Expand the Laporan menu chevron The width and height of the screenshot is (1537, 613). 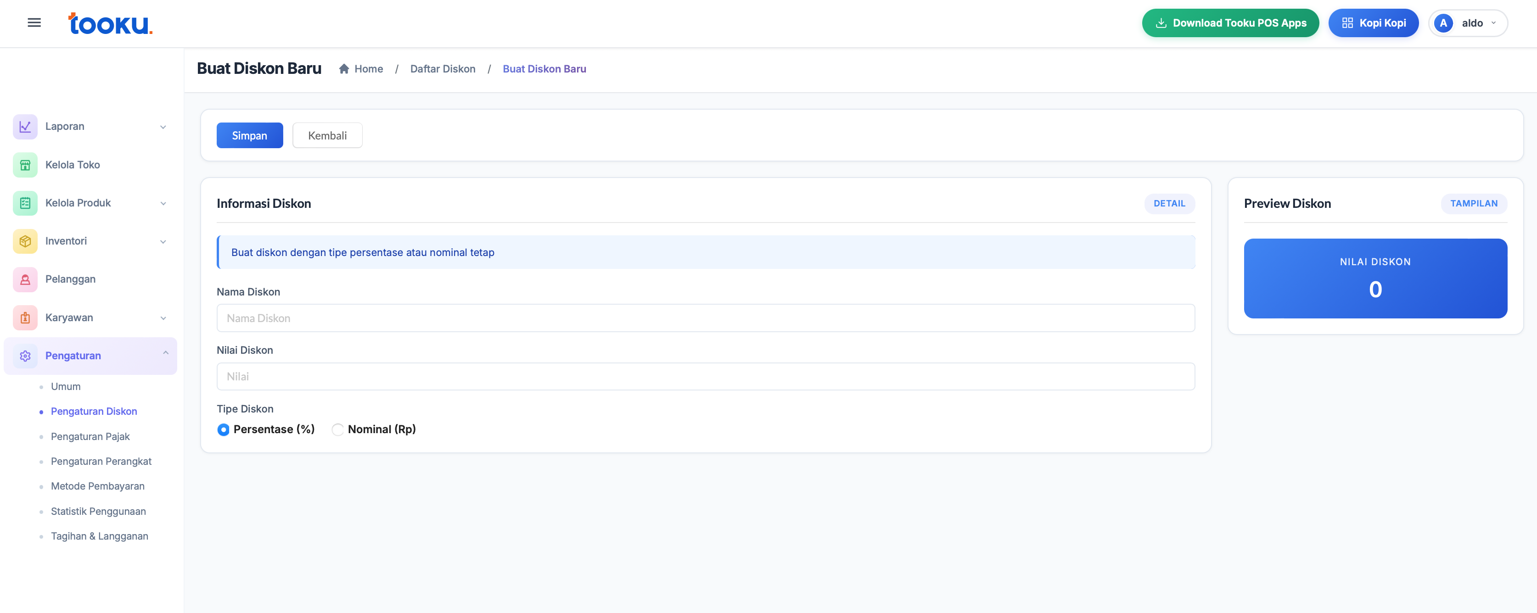point(163,127)
